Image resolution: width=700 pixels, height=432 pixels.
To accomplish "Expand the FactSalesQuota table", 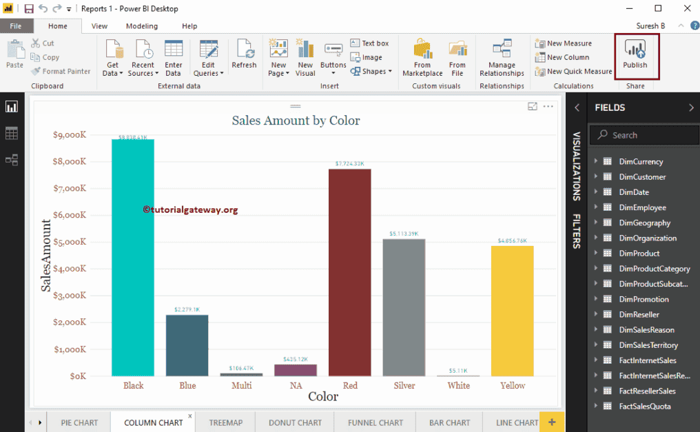I will coord(595,406).
